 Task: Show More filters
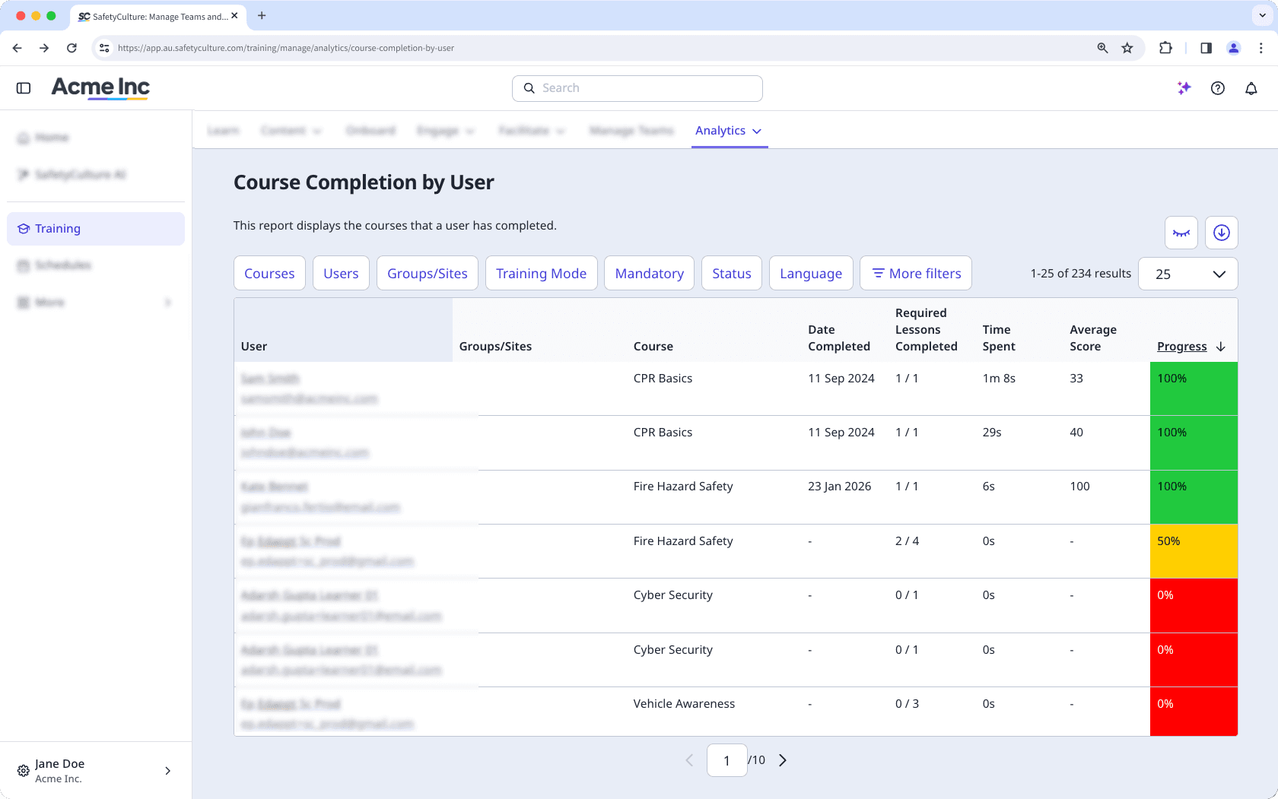tap(916, 274)
